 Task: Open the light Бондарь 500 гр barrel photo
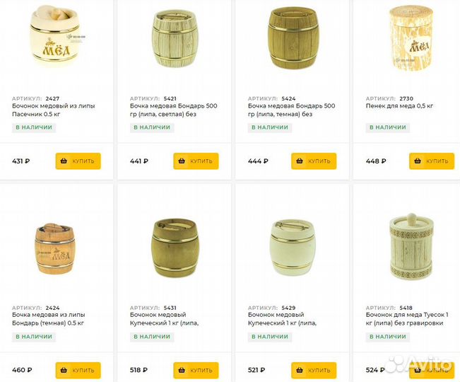tap(175, 38)
